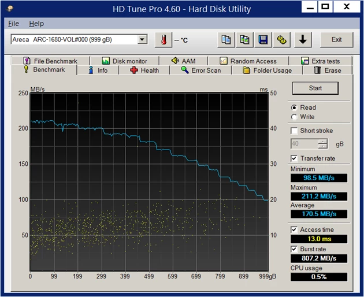Copy screenshot to clipboard icon
Screen dimensions: 364x297
coord(244,40)
